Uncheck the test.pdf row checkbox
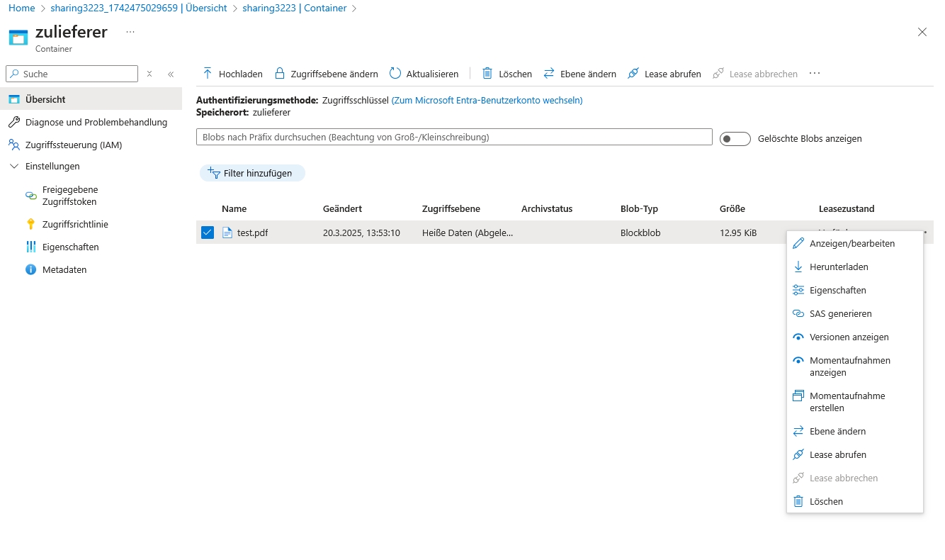 (x=208, y=233)
